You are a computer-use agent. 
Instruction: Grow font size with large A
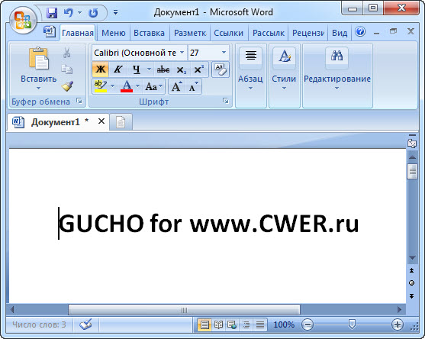coord(177,86)
